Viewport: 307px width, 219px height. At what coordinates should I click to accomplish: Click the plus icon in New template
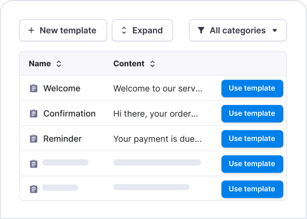pos(31,30)
